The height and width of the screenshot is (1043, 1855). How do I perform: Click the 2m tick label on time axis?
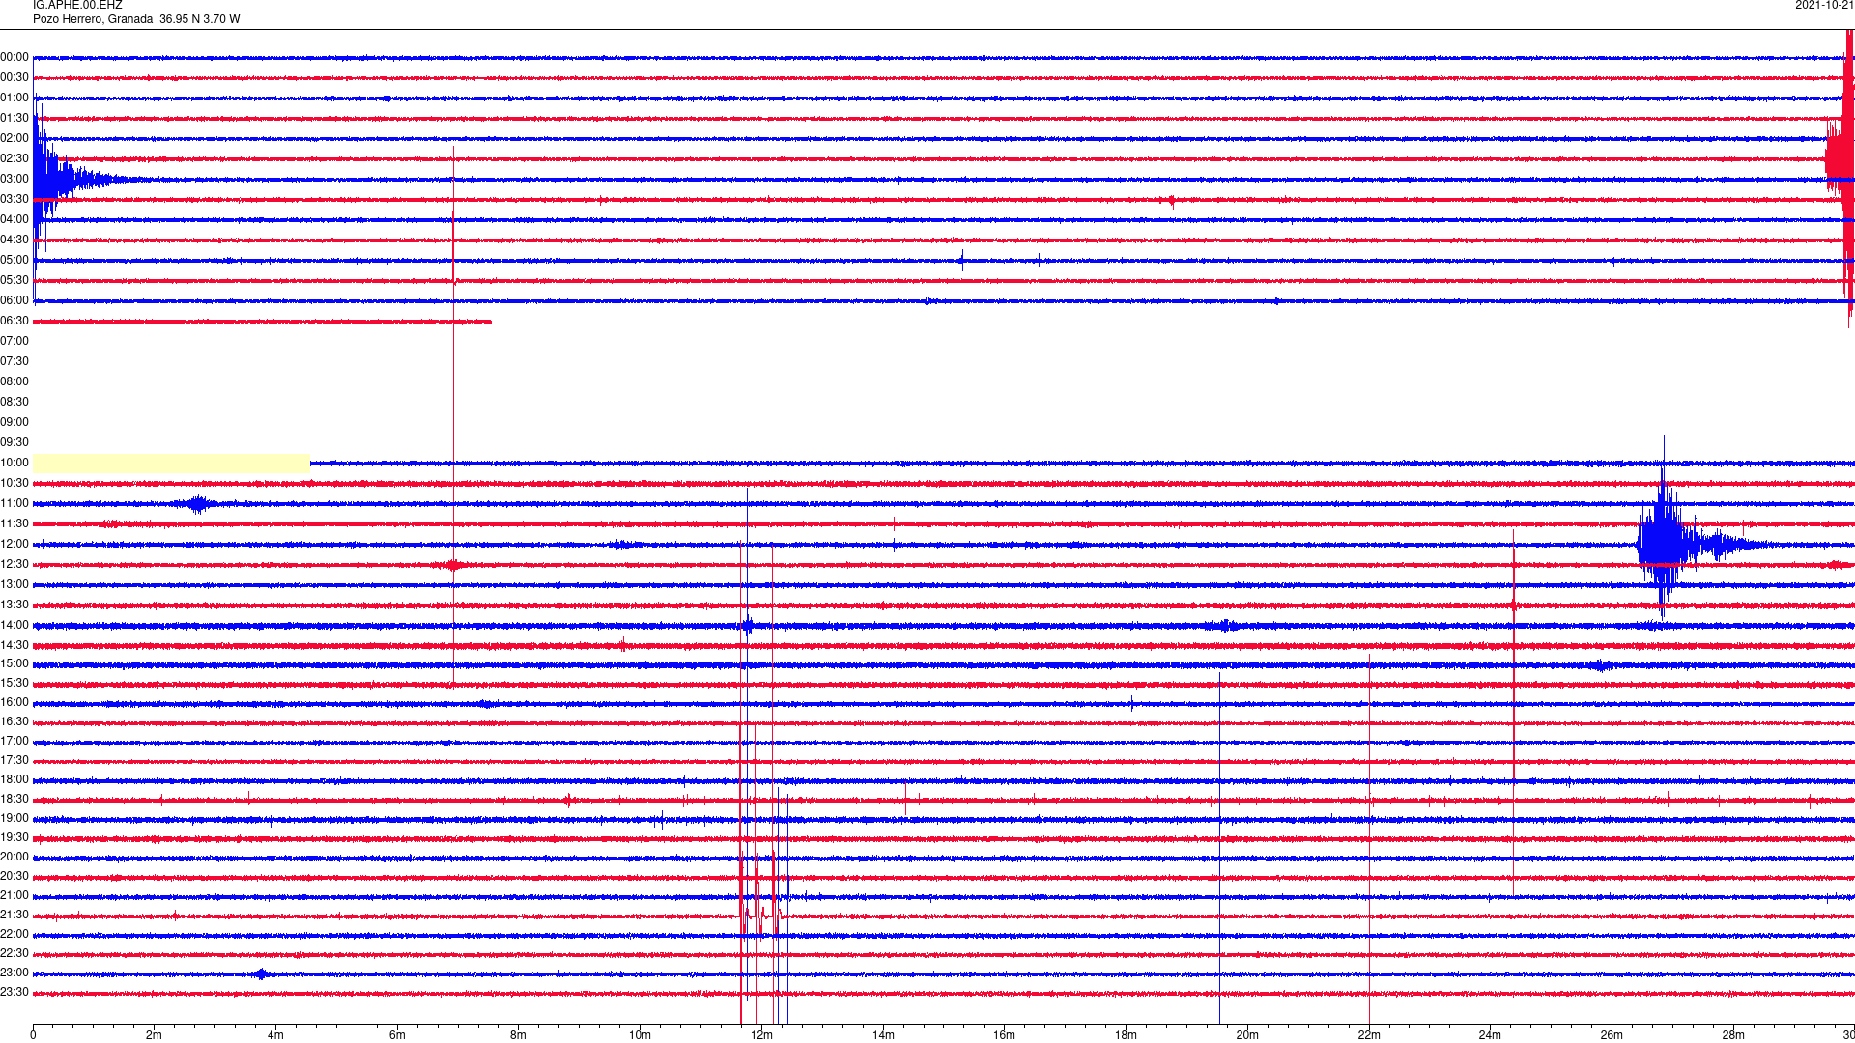155,1035
